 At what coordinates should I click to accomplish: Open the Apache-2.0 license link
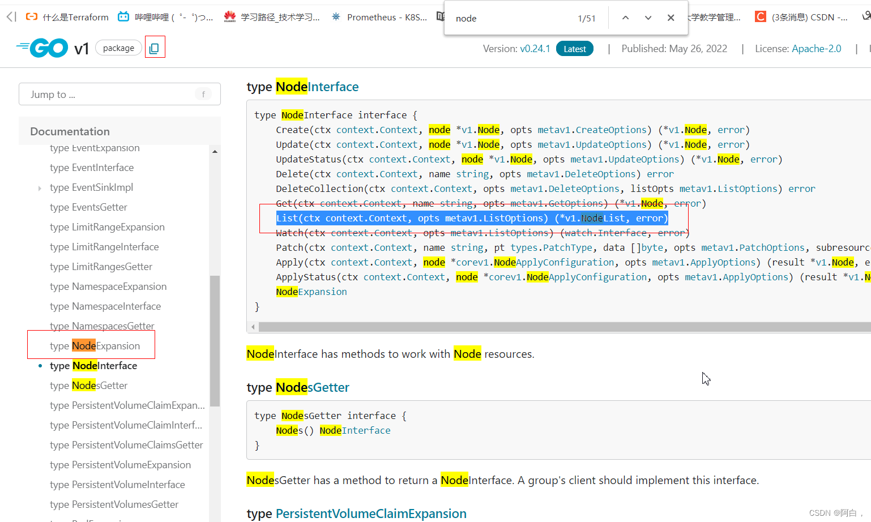point(816,49)
